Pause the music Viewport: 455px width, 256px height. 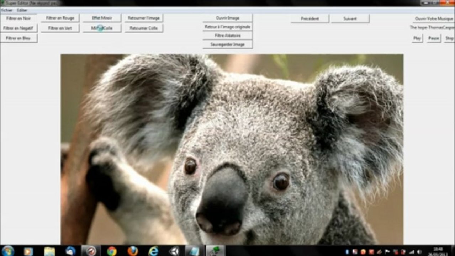point(434,38)
